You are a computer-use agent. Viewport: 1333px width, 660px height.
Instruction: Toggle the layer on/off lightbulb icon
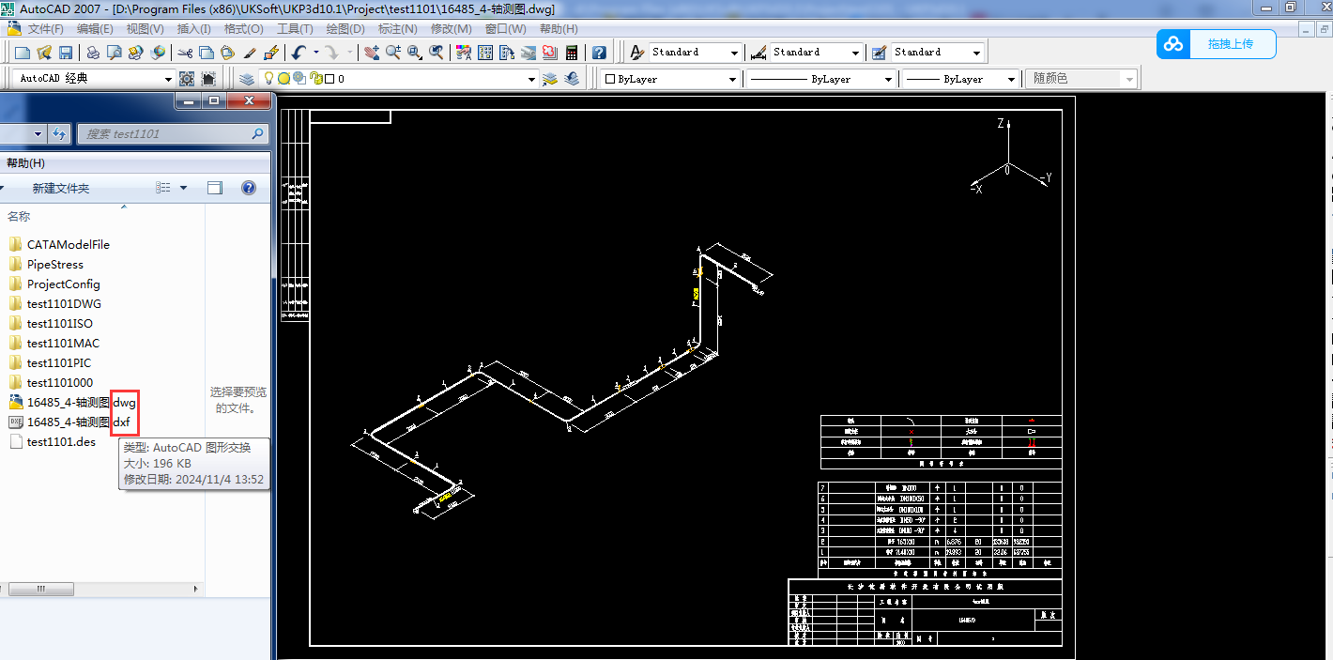[x=268, y=79]
